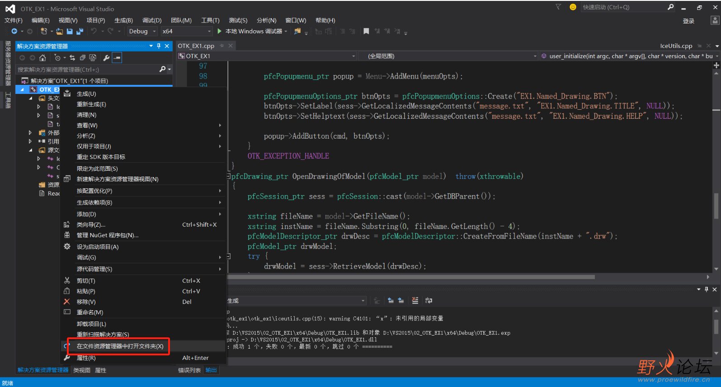Choose 属性(R) in the context menu
Image resolution: width=721 pixels, height=387 pixels.
coord(143,358)
